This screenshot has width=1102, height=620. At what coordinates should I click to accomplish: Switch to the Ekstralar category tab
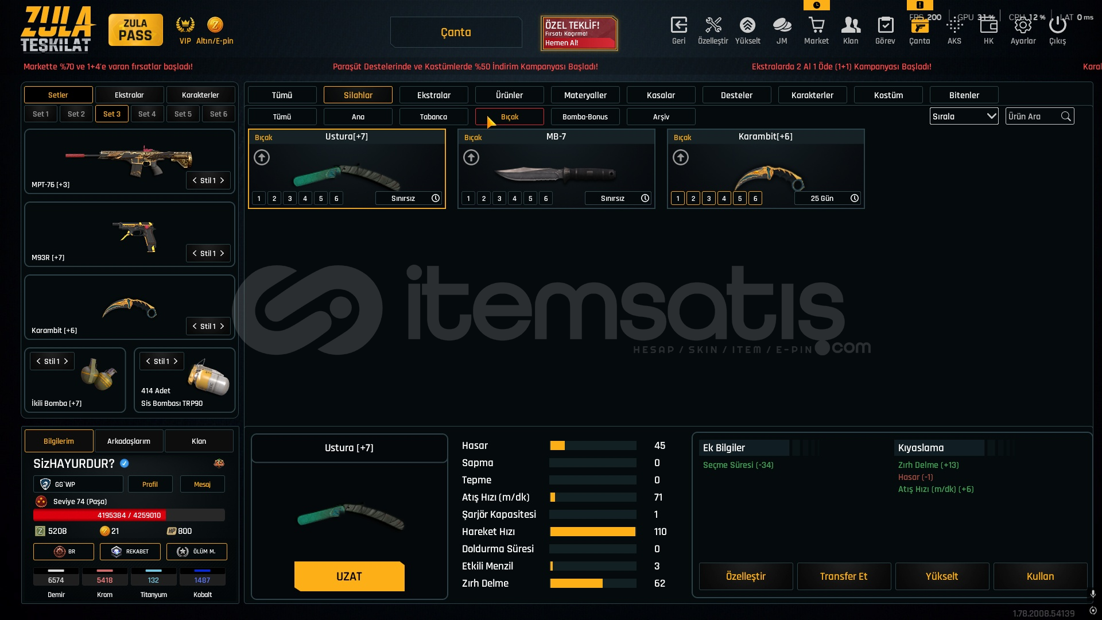[x=434, y=95]
